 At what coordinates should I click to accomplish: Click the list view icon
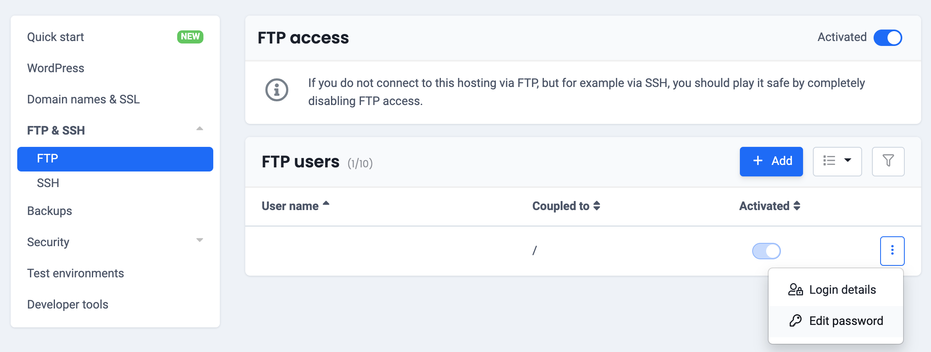[x=829, y=161]
